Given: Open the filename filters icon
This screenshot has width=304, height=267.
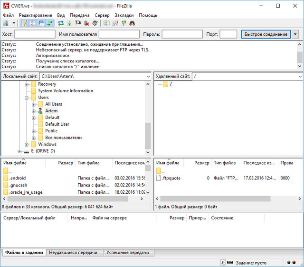Looking at the screenshot, I should 106,23.
